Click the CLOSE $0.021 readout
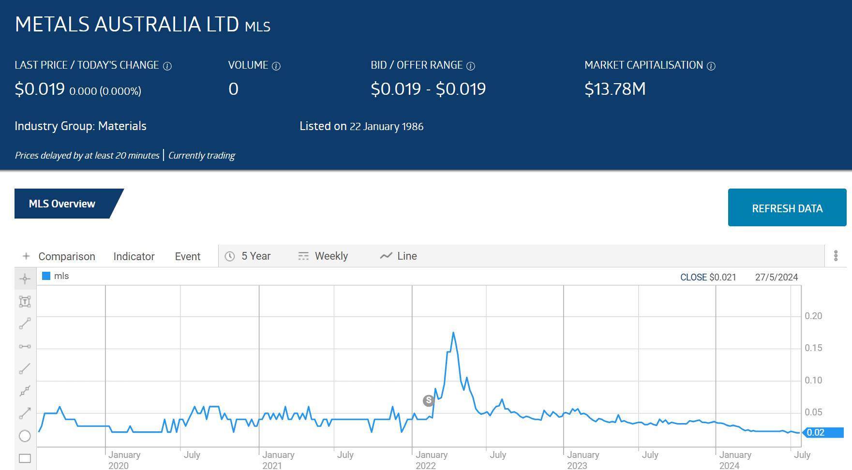 pyautogui.click(x=708, y=277)
